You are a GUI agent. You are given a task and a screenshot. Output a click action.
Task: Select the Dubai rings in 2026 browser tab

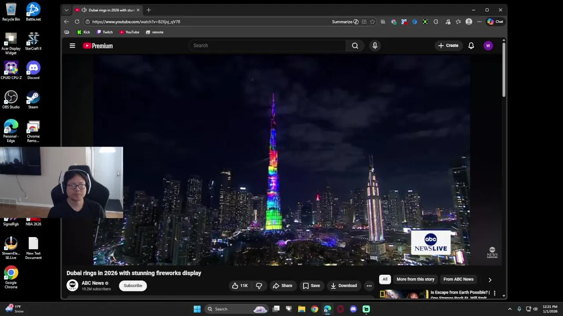tap(107, 10)
